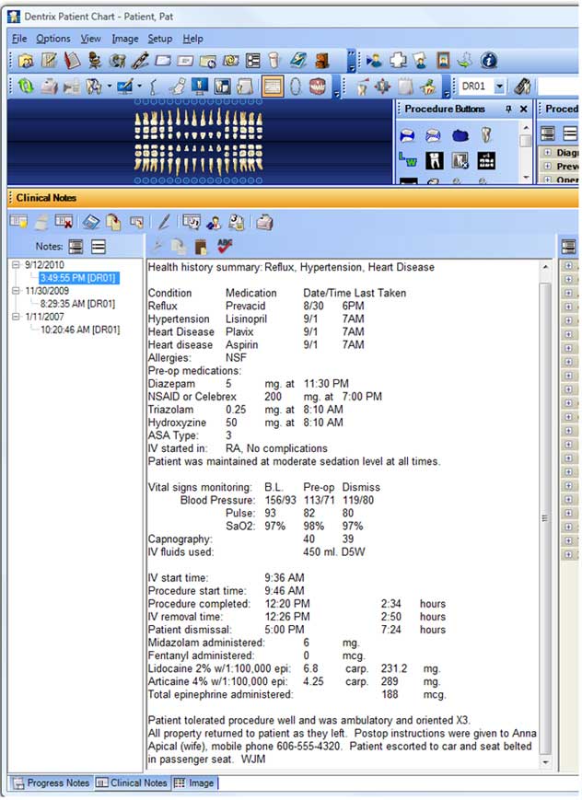Click the red-gum teeth icon in the toolbar
The height and width of the screenshot is (800, 582).
pyautogui.click(x=318, y=87)
